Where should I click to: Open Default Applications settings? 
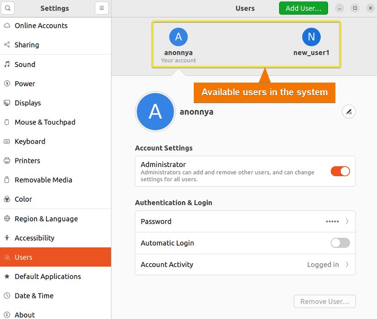click(56, 276)
